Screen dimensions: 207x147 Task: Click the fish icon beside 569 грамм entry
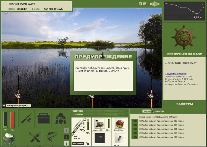coord(135,133)
